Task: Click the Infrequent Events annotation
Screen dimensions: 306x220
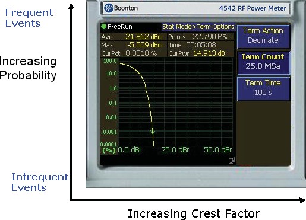Action: [40, 182]
